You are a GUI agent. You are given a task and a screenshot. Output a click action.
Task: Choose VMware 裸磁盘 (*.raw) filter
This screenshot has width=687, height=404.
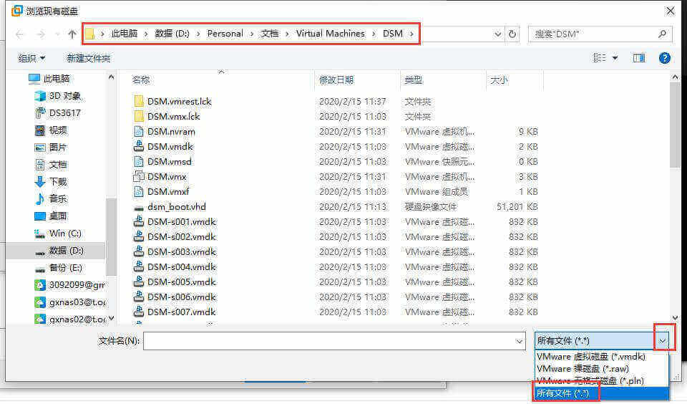pos(602,368)
